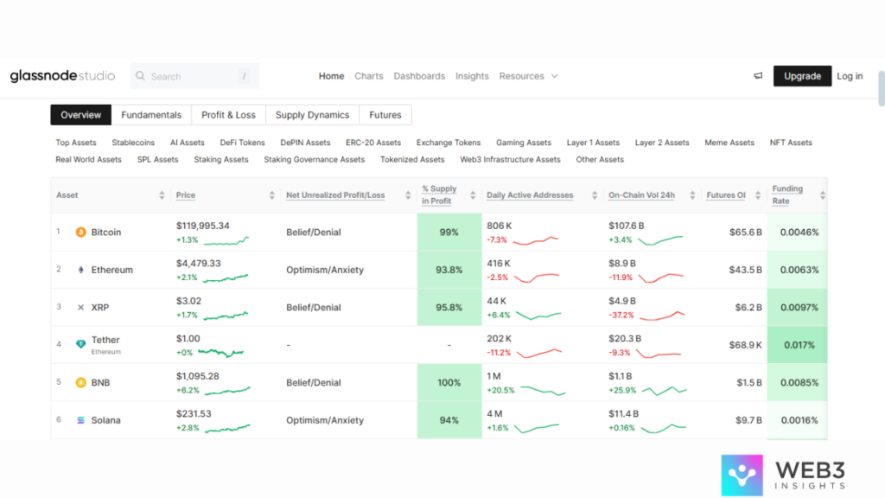Expand the Resources dropdown menu
Viewport: 885px width, 498px height.
click(528, 76)
